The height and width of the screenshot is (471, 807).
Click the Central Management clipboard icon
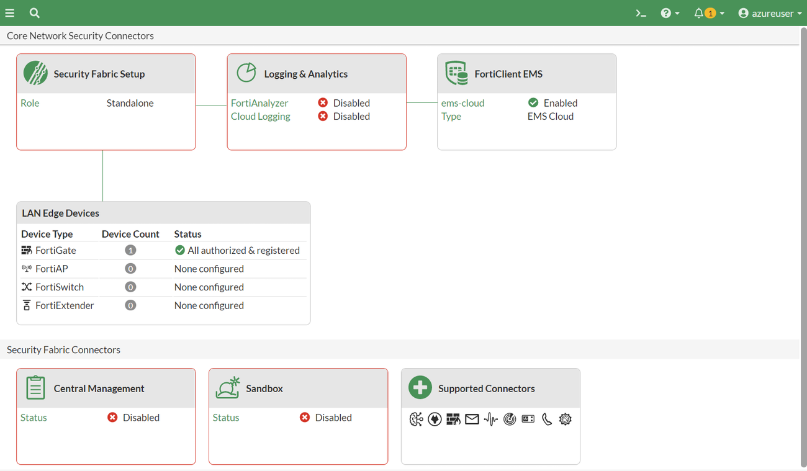(x=35, y=387)
